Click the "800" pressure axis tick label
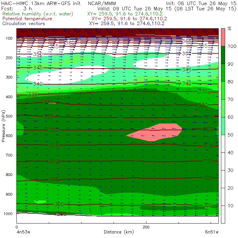Viewport: 238px width, 238px height. (9, 175)
